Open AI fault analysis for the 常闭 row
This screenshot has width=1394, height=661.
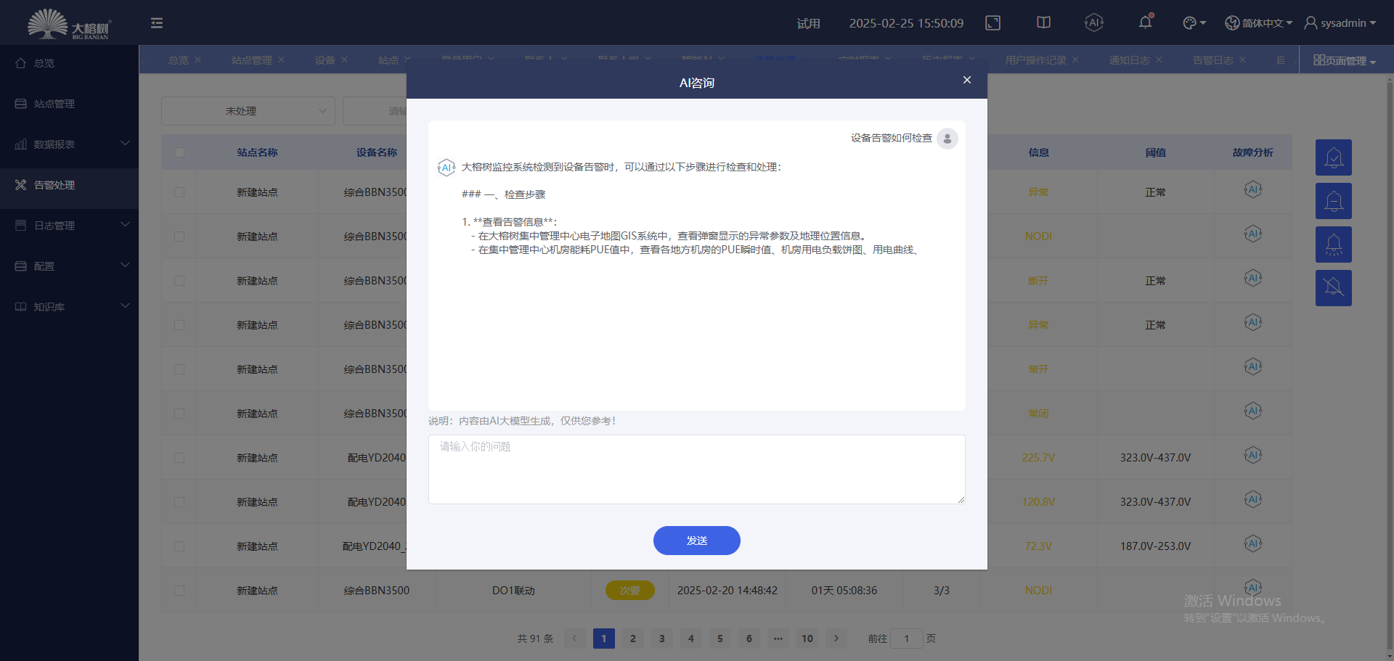tap(1253, 411)
